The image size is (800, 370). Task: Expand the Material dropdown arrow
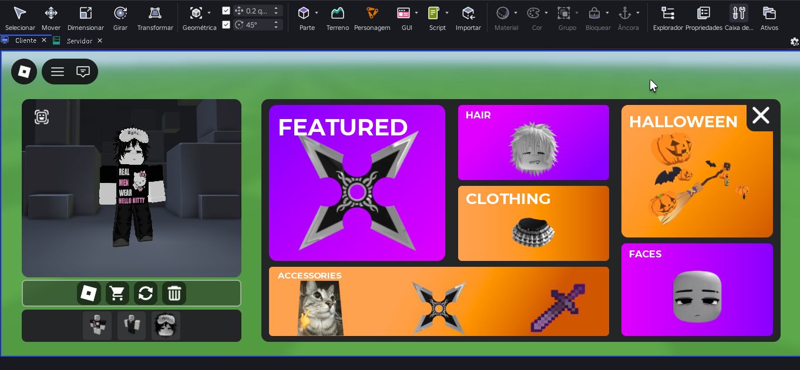(x=516, y=13)
